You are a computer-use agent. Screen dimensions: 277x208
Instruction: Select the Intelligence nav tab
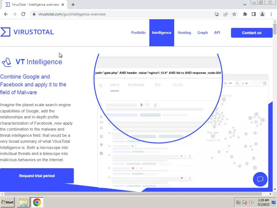click(162, 33)
